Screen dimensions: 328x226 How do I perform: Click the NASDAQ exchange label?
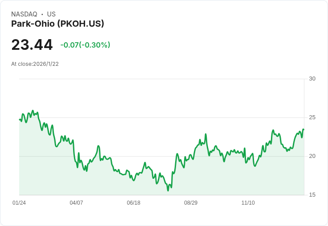(x=24, y=14)
